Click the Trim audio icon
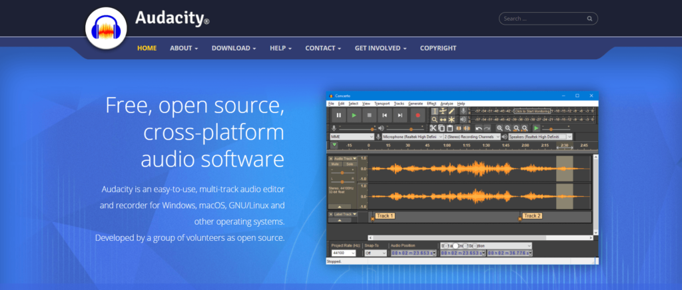Screen dimensions: 682x290 [x=458, y=128]
